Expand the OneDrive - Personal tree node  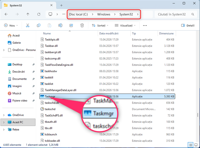(x=4, y=50)
